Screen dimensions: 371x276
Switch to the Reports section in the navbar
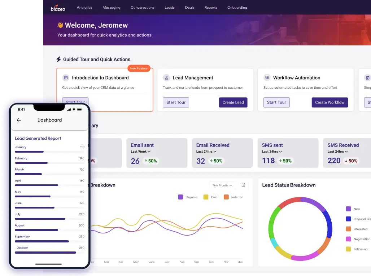[211, 7]
